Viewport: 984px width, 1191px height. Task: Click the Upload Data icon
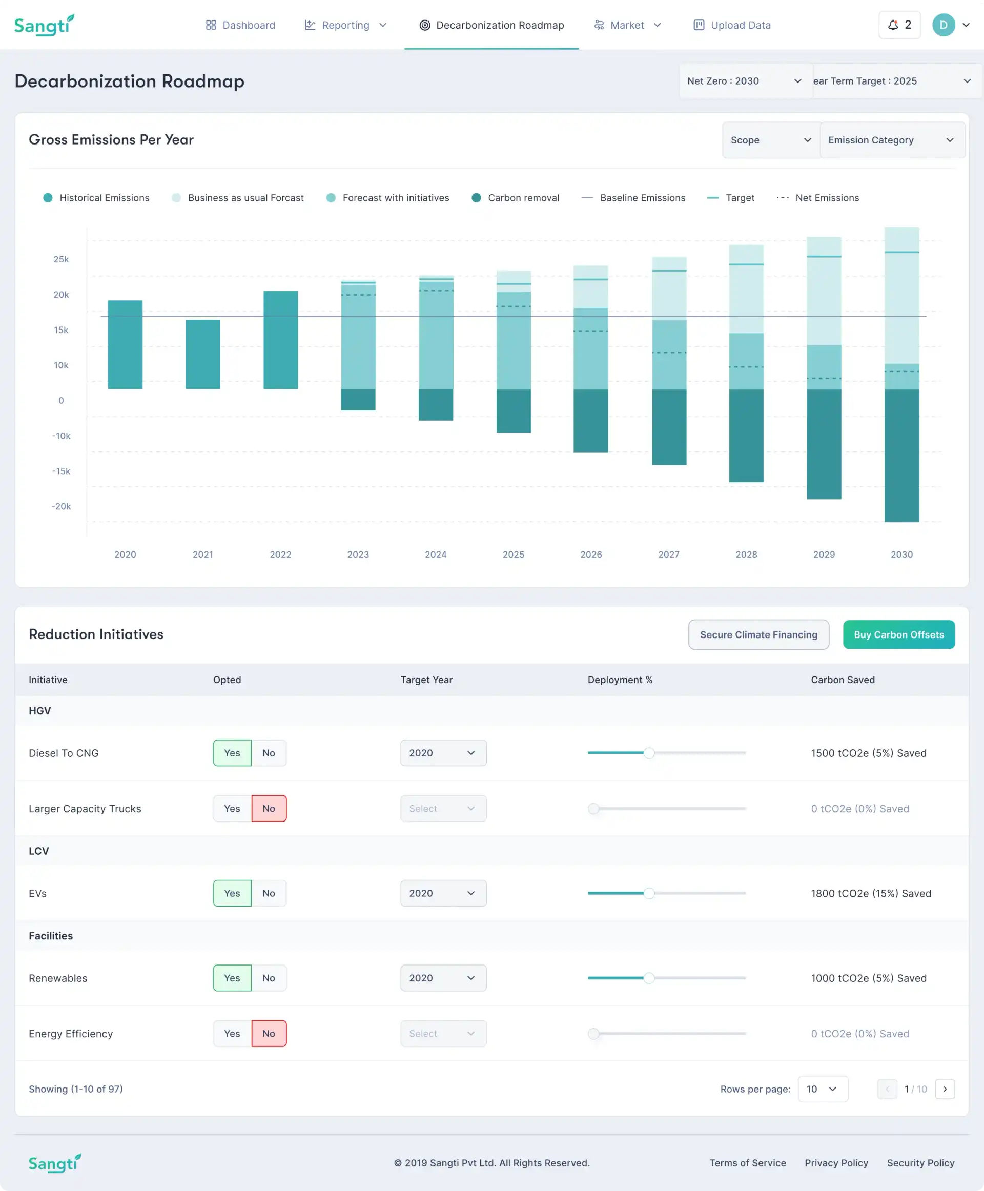click(x=699, y=25)
